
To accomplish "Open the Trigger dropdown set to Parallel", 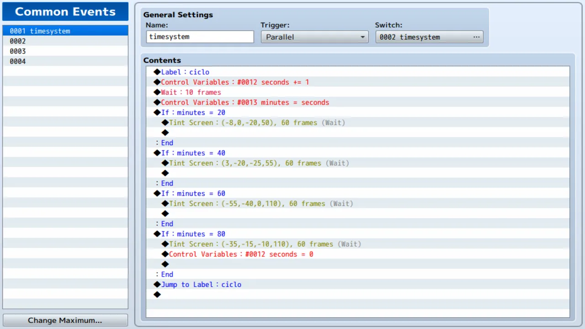I will click(x=314, y=37).
